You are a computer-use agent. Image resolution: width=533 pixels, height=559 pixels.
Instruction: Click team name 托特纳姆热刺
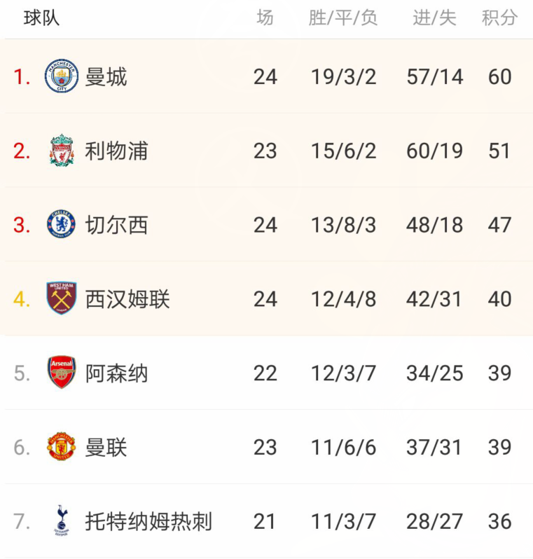tap(148, 522)
